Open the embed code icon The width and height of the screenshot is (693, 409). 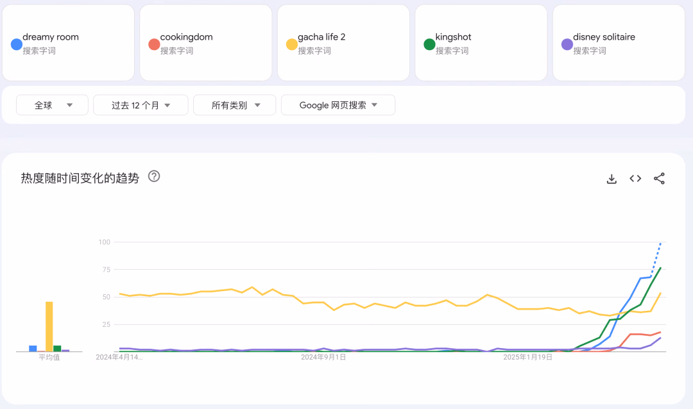(x=635, y=178)
